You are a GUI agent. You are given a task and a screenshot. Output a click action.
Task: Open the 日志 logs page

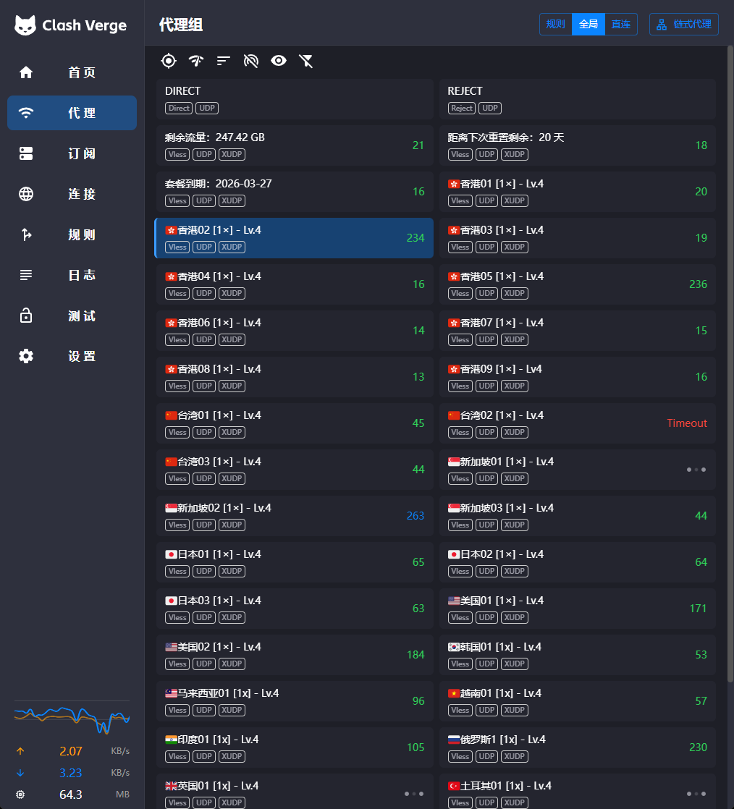72,275
